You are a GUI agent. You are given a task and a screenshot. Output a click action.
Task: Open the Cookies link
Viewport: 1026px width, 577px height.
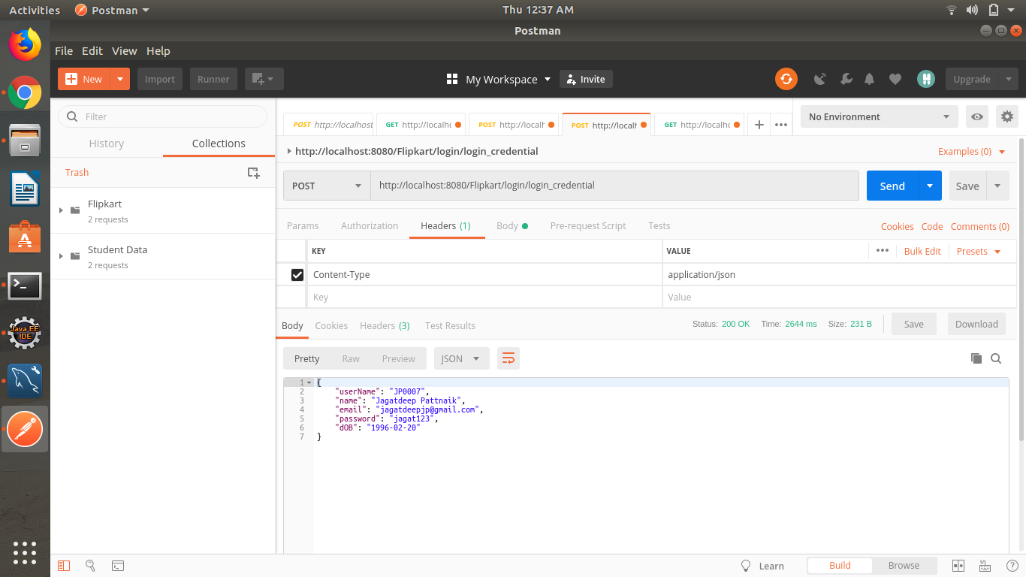(897, 226)
